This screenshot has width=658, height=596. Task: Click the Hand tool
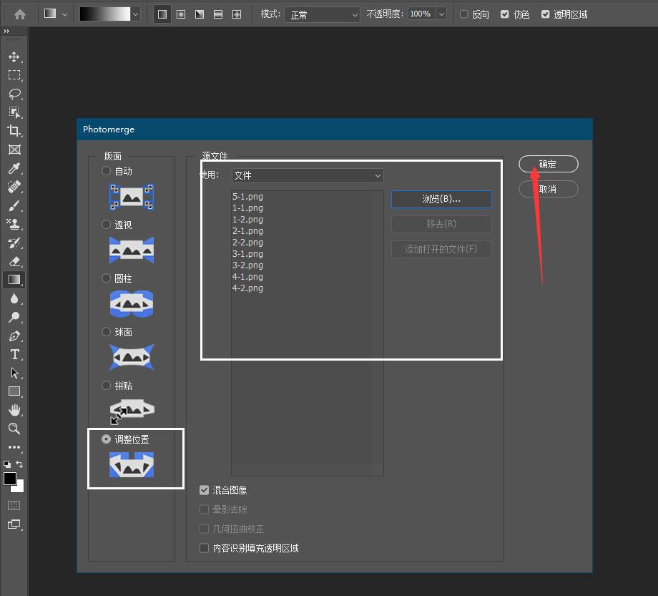point(14,410)
